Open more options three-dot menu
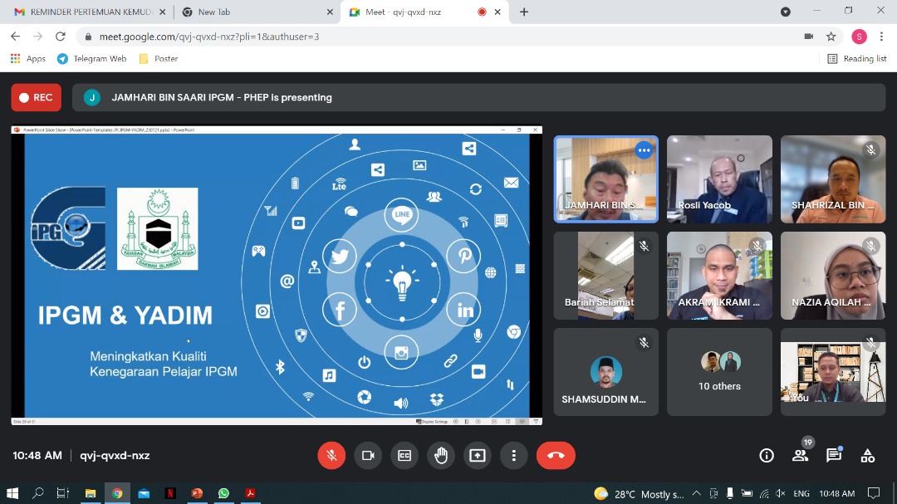The image size is (897, 504). [514, 455]
